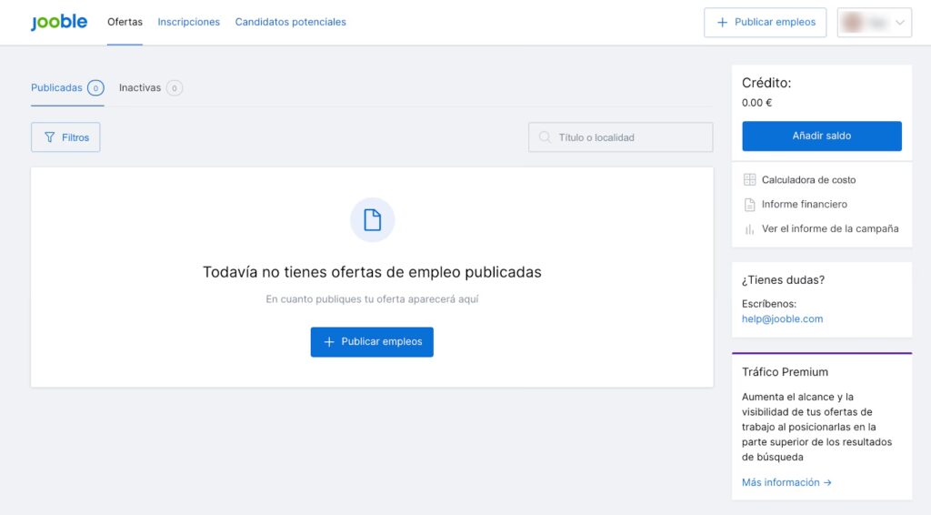This screenshot has height=515, width=931.
Task: Open the Más información link
Action: tap(786, 482)
